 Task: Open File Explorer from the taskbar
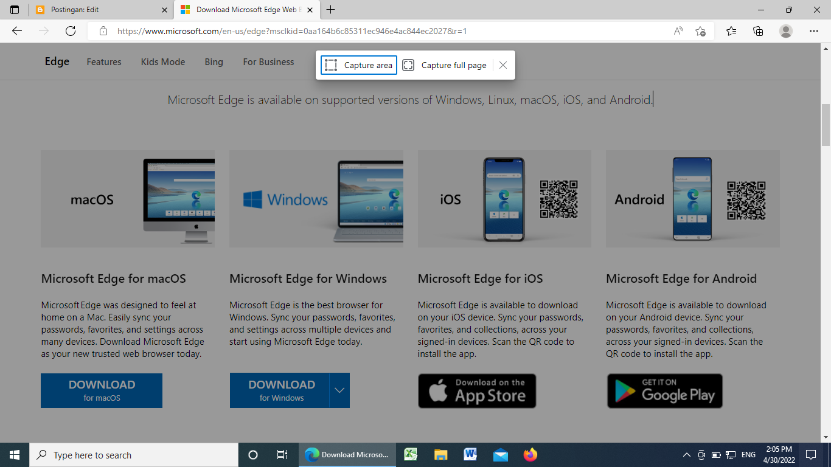coord(441,455)
